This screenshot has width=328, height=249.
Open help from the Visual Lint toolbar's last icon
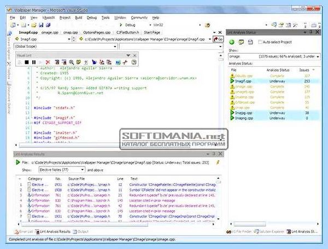pos(134,62)
